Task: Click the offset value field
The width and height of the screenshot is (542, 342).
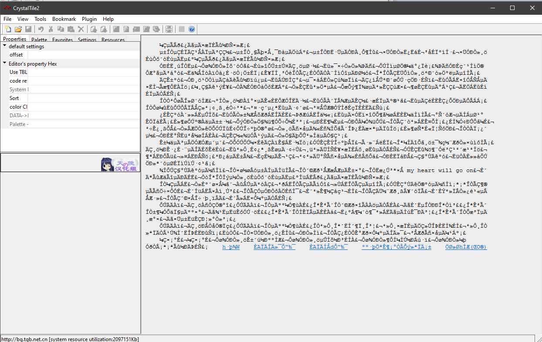Action: pos(83,55)
